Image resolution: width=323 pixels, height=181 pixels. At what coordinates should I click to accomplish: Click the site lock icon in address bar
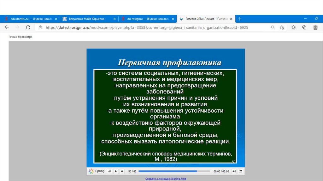[x=40, y=27]
